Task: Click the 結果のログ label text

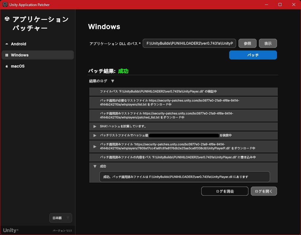Action: pos(98,81)
